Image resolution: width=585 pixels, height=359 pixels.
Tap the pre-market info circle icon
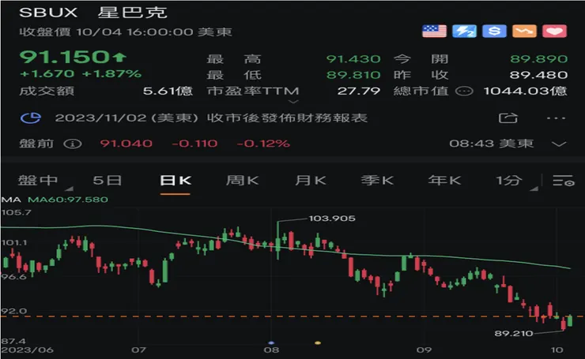[x=73, y=144]
